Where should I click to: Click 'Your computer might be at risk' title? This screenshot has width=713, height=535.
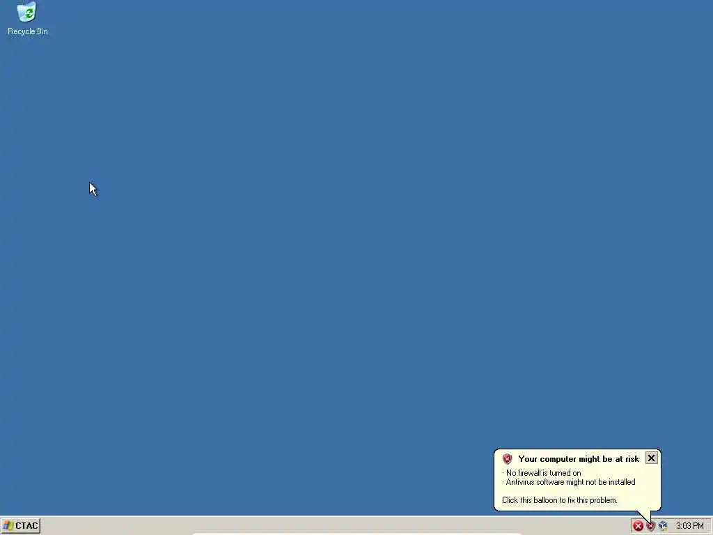(x=579, y=459)
